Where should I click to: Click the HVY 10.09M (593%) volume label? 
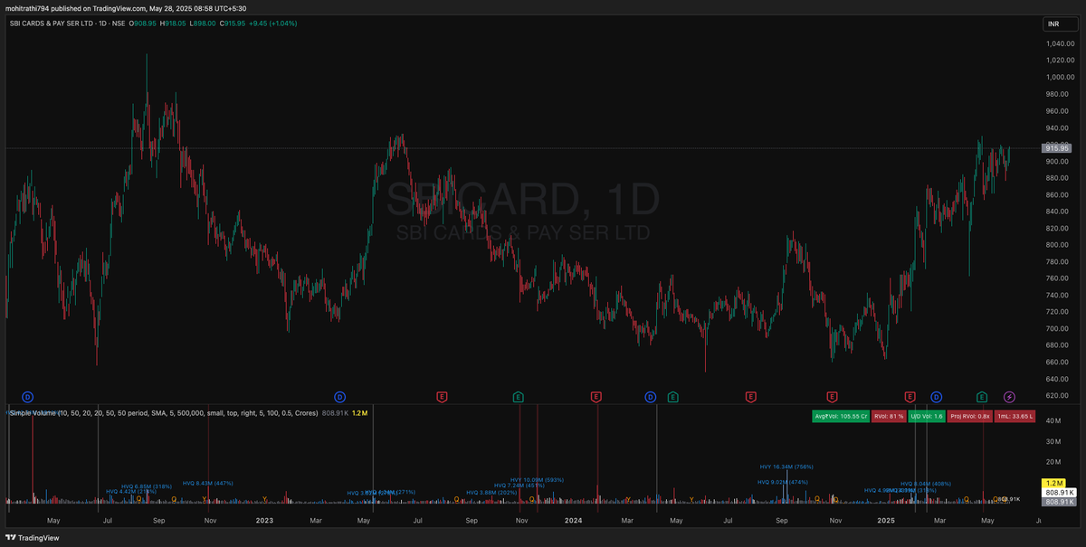tap(537, 479)
